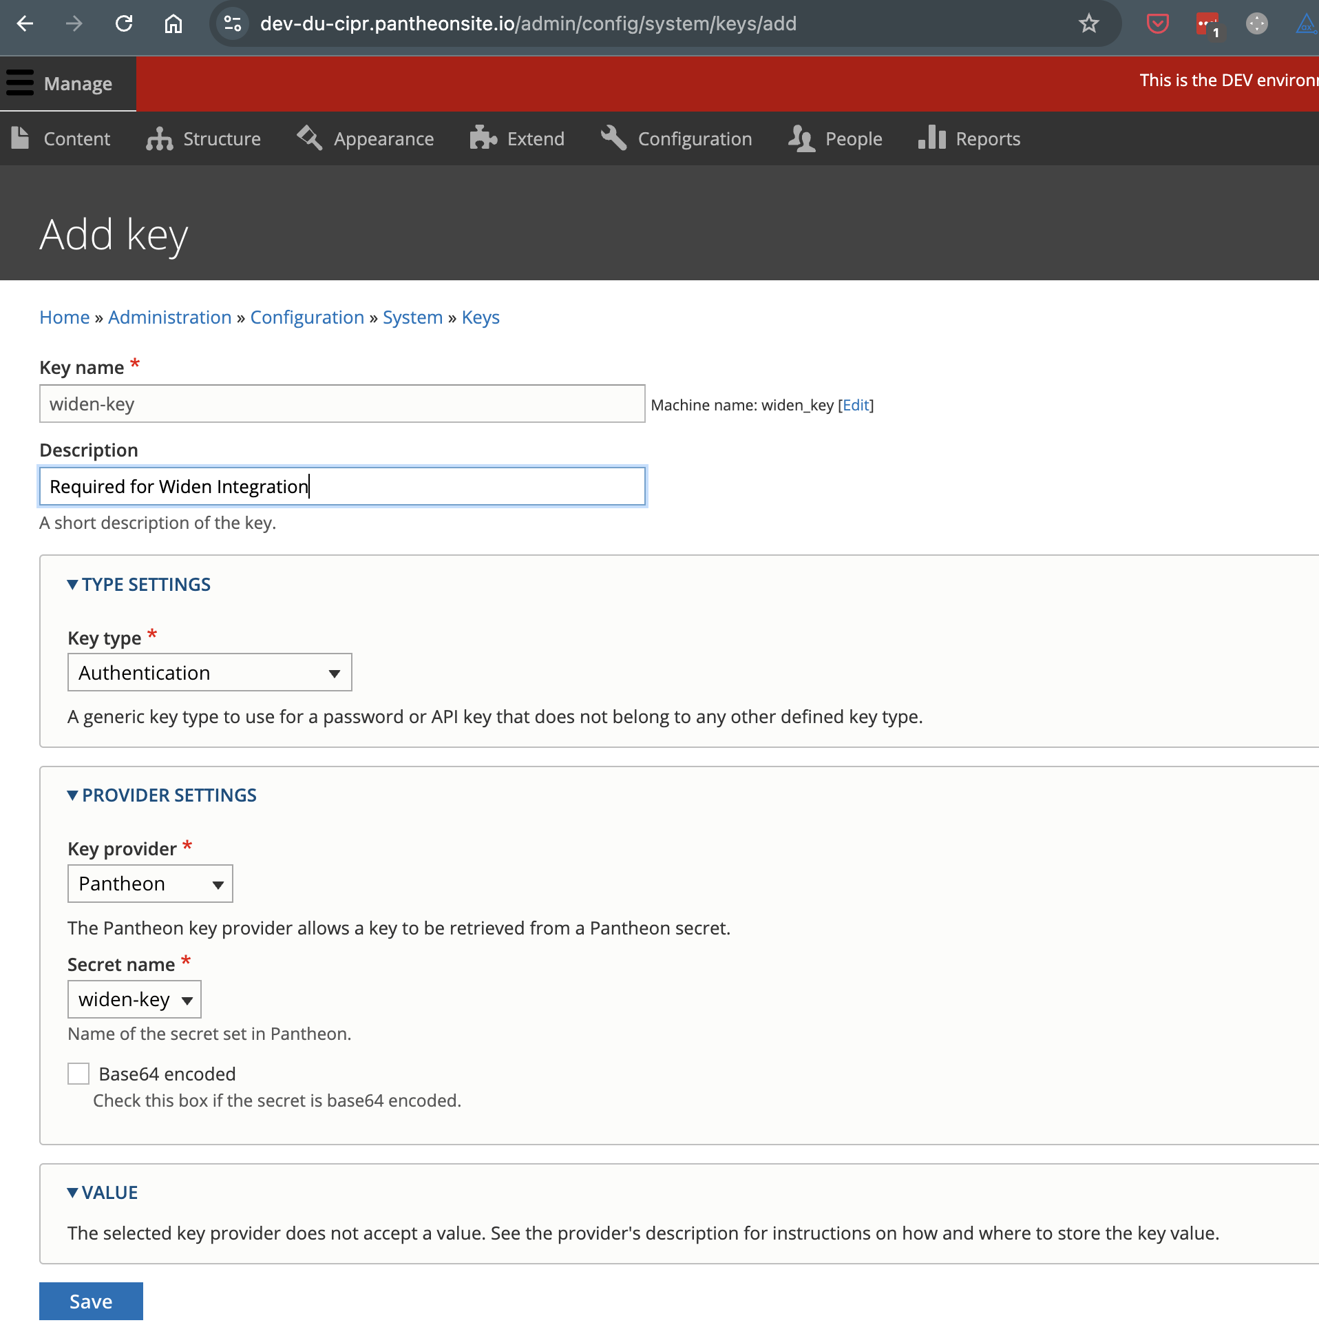This screenshot has width=1319, height=1325.
Task: Click the Save button
Action: pos(90,1301)
